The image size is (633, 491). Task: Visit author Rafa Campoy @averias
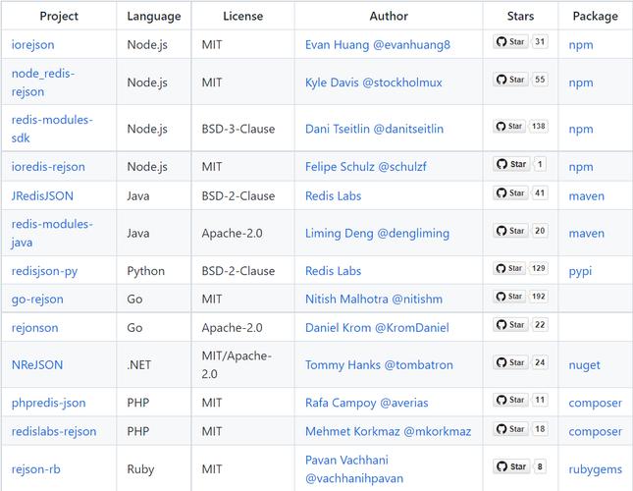pyautogui.click(x=367, y=403)
